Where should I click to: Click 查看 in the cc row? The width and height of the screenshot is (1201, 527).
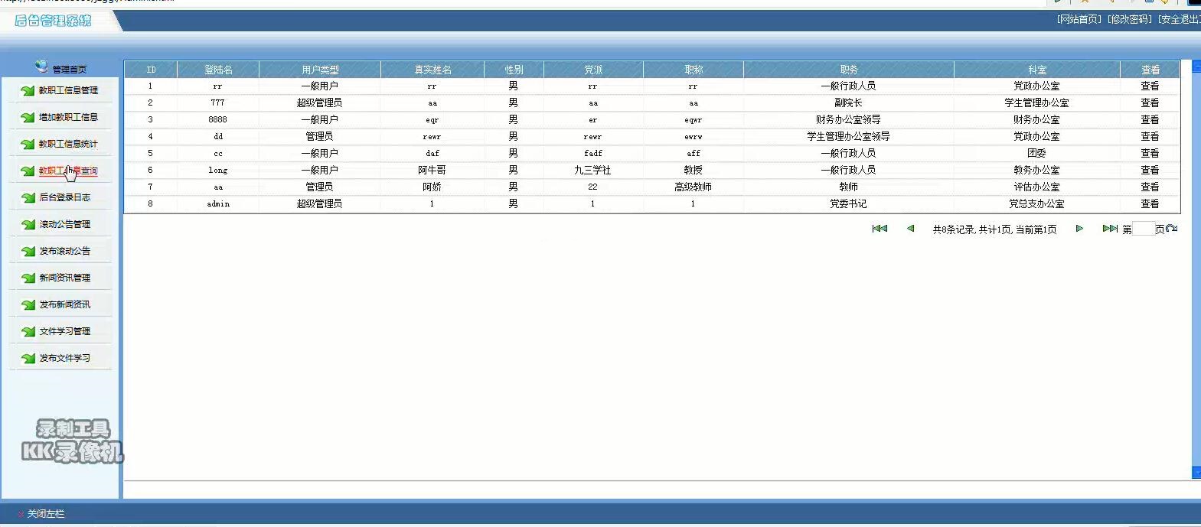click(x=1150, y=153)
